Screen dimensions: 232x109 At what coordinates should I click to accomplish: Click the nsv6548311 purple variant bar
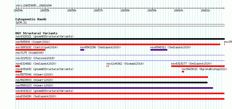click(159, 50)
